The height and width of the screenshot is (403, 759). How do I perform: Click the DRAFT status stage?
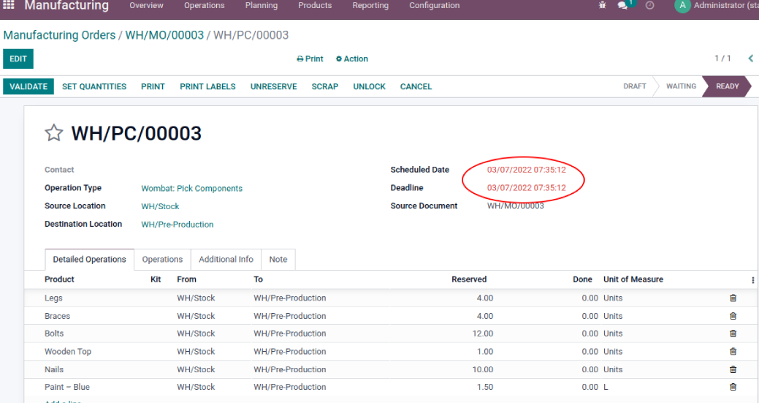point(635,86)
